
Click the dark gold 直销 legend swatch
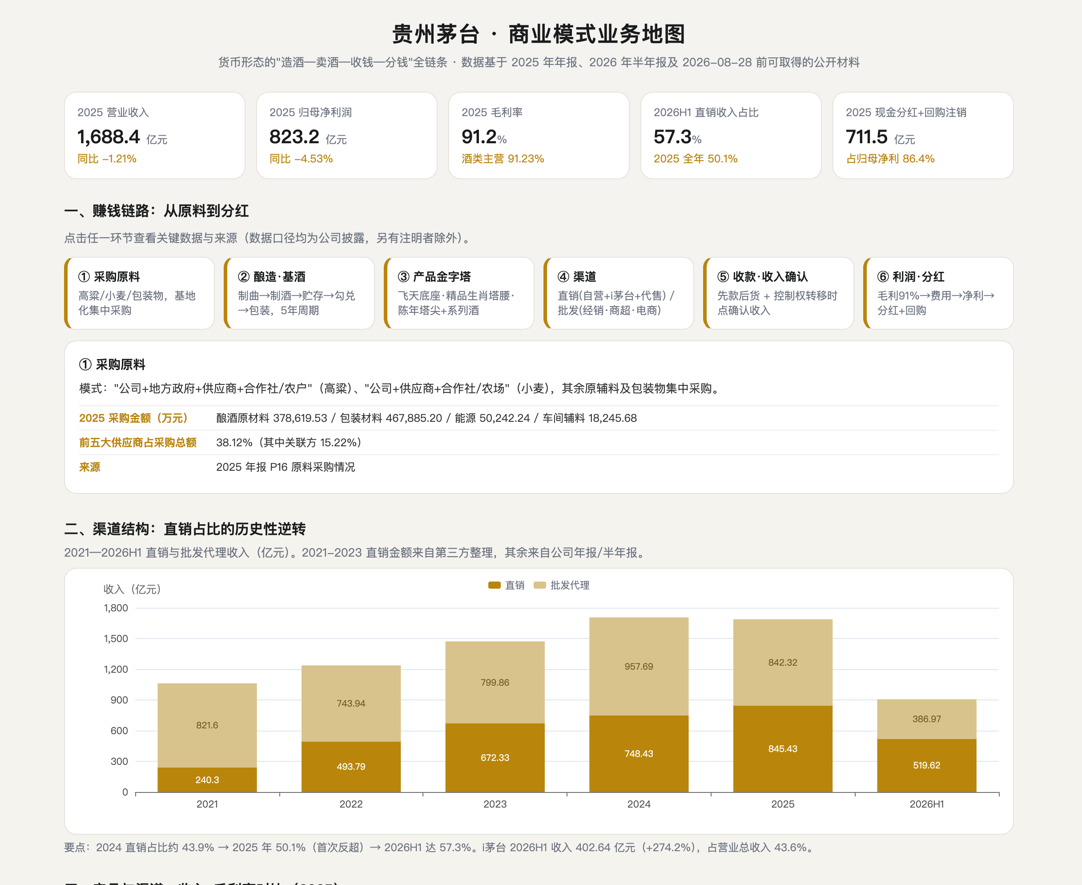pos(494,585)
